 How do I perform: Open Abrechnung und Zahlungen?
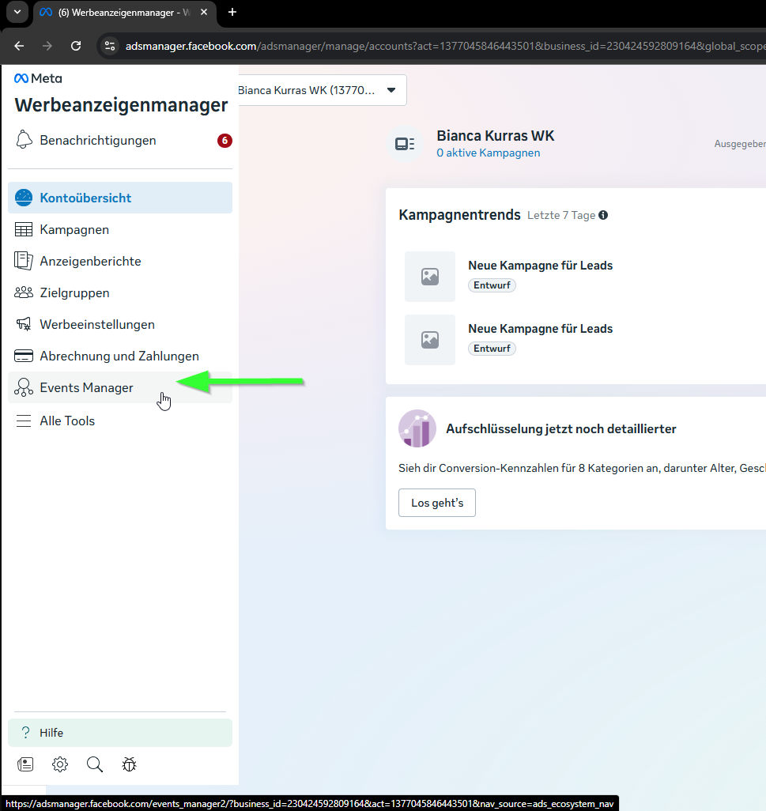[x=120, y=356]
